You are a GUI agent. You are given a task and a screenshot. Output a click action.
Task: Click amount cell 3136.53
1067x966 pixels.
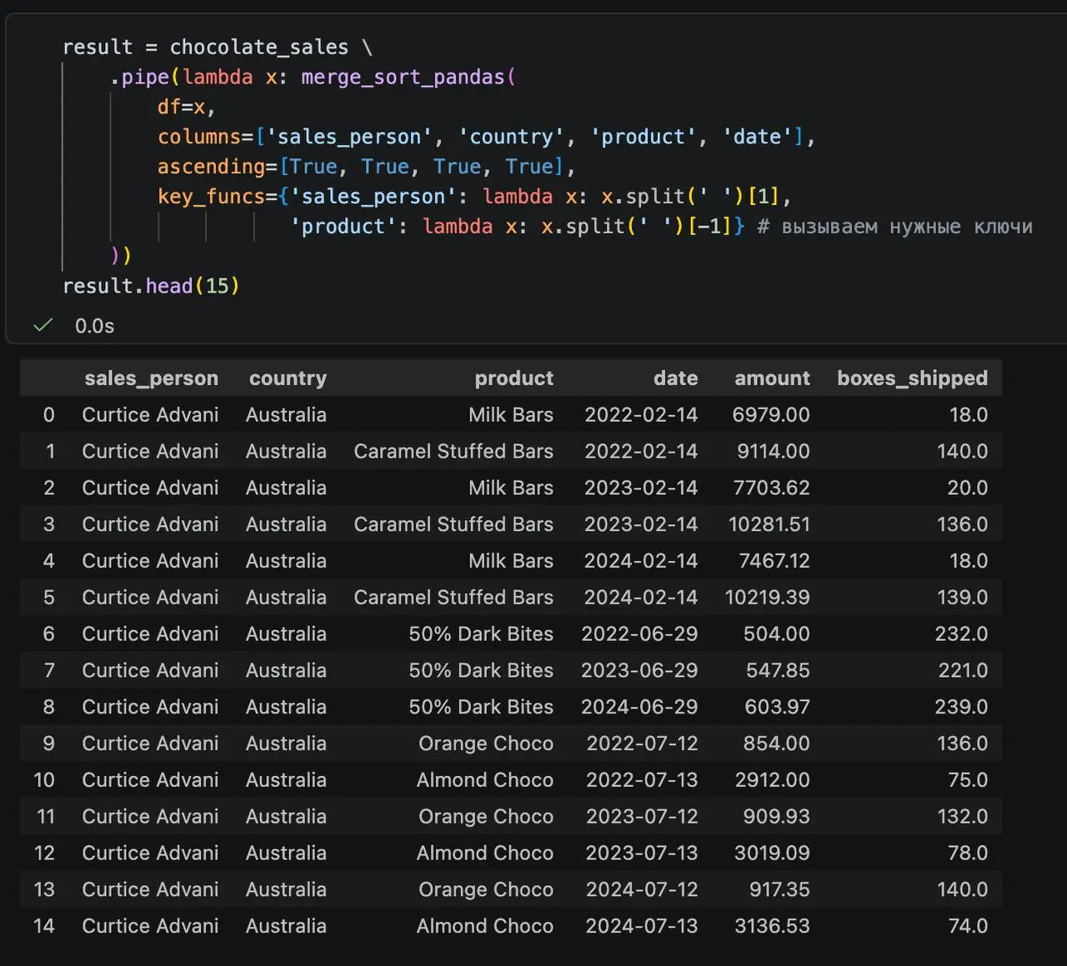coord(772,926)
